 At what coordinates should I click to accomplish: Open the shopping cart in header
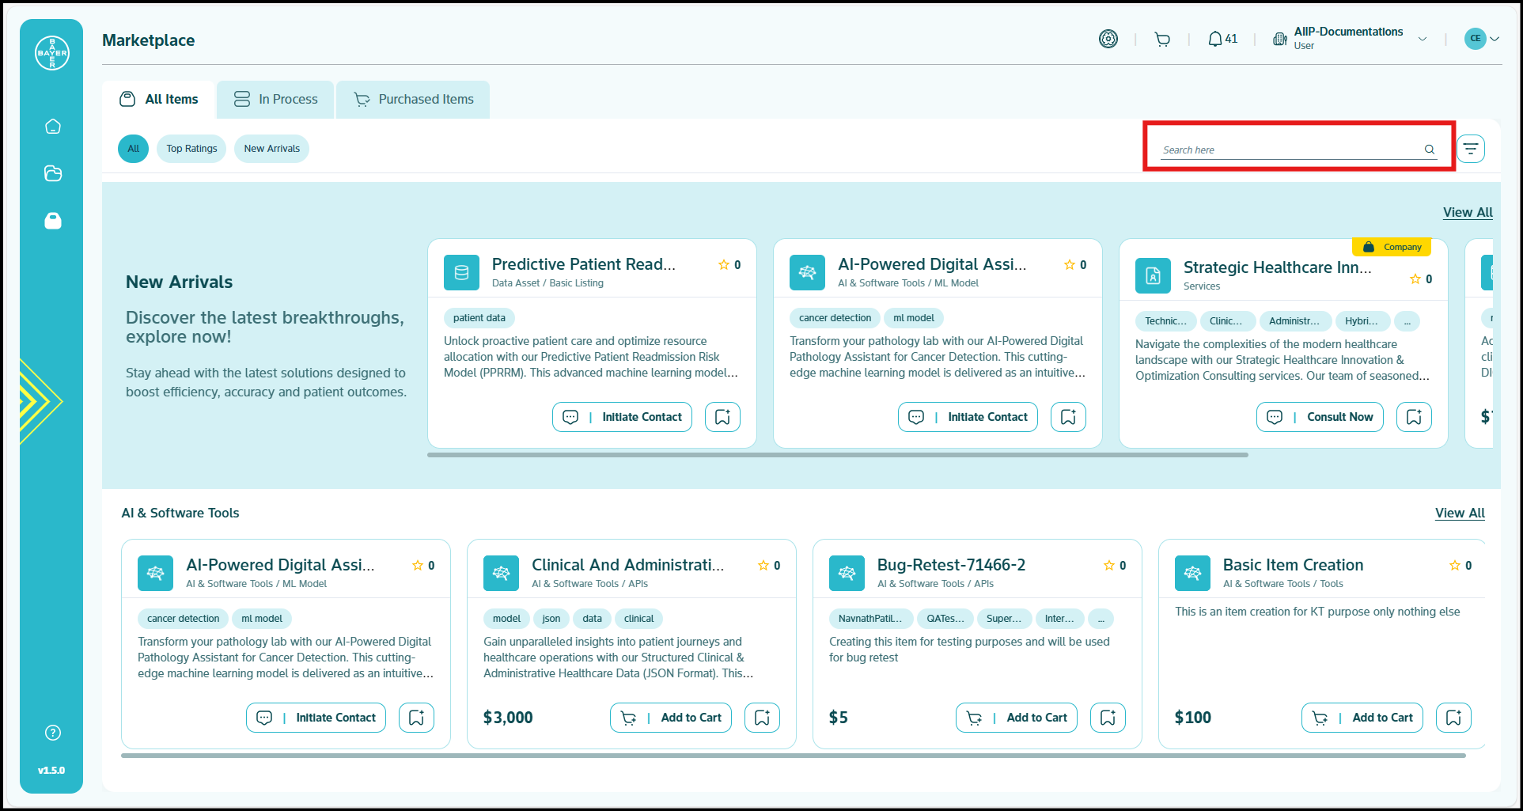[1162, 39]
